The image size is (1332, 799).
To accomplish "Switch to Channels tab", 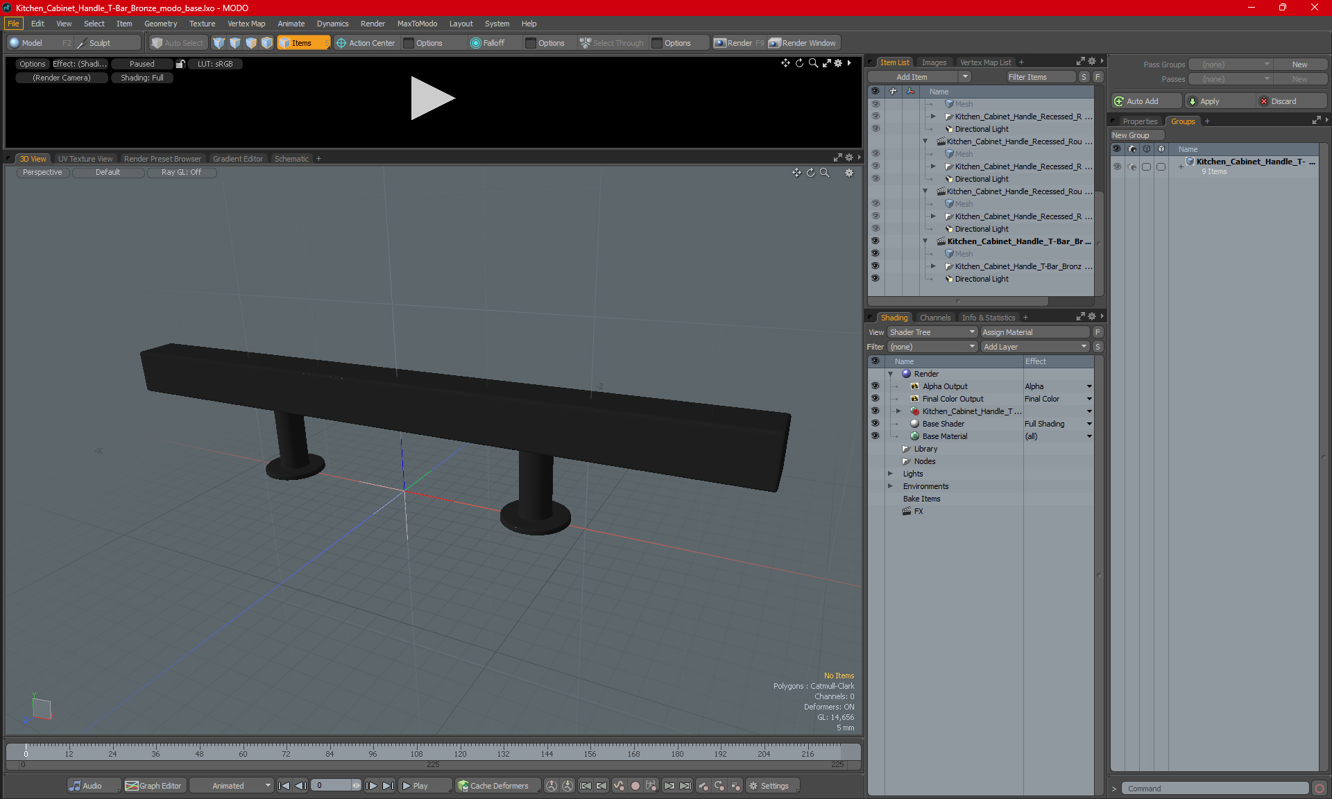I will click(x=935, y=318).
